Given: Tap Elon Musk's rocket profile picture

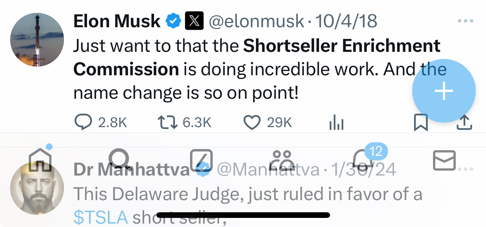Looking at the screenshot, I should pyautogui.click(x=37, y=39).
